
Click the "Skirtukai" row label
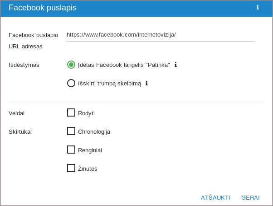tap(20, 131)
